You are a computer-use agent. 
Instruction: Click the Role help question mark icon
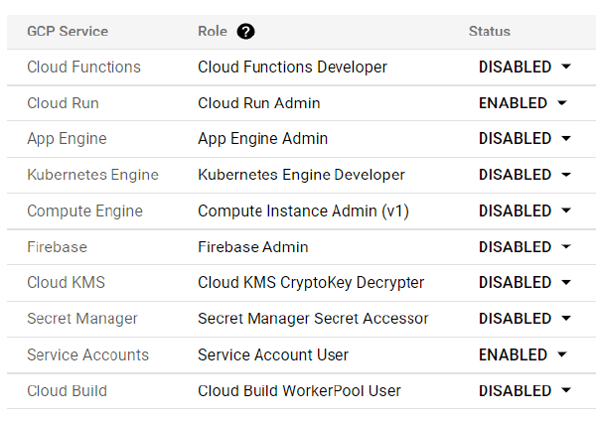click(246, 31)
